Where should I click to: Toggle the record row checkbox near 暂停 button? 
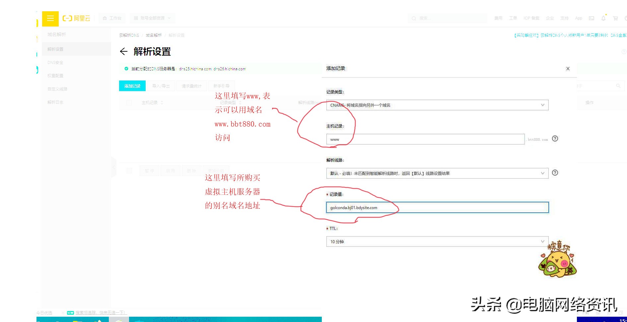[129, 171]
